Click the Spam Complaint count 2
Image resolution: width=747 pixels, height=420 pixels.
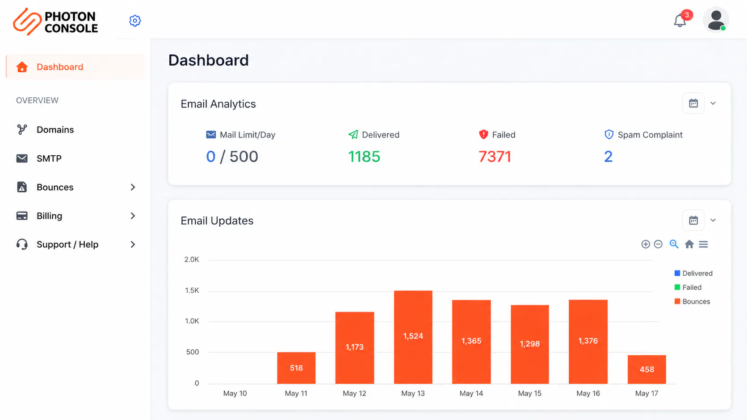(609, 157)
